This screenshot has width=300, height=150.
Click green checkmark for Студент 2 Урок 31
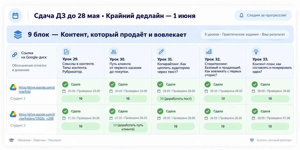tap(160, 111)
